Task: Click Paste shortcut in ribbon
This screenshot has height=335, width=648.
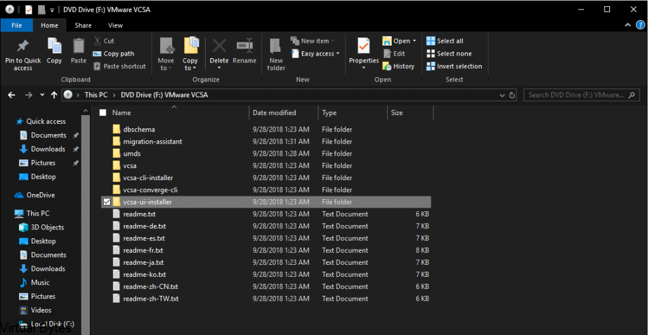Action: point(120,66)
